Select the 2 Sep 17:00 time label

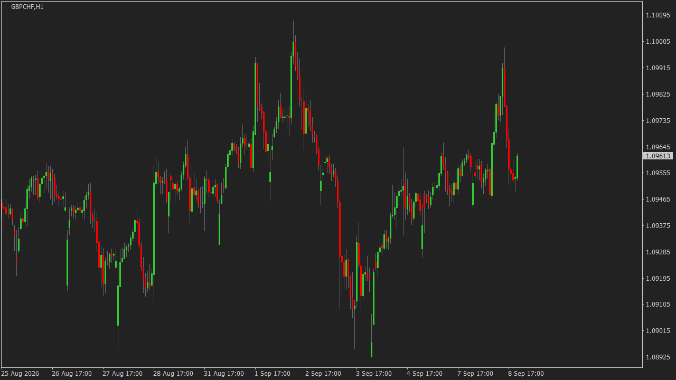pyautogui.click(x=323, y=374)
